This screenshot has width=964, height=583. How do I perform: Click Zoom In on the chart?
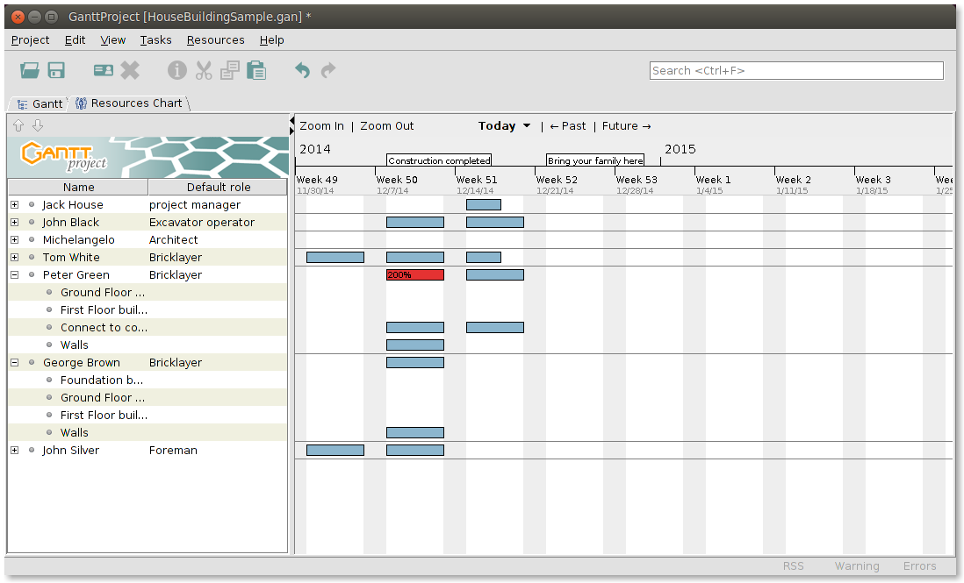[321, 126]
